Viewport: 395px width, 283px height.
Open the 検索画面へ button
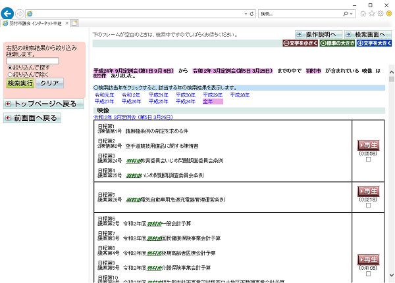click(x=368, y=34)
